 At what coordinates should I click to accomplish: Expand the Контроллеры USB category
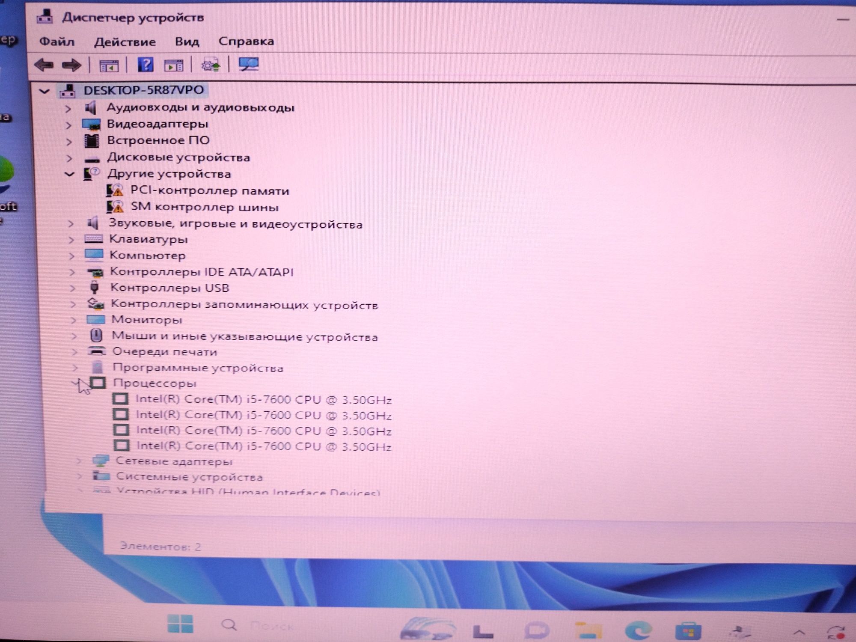[72, 288]
